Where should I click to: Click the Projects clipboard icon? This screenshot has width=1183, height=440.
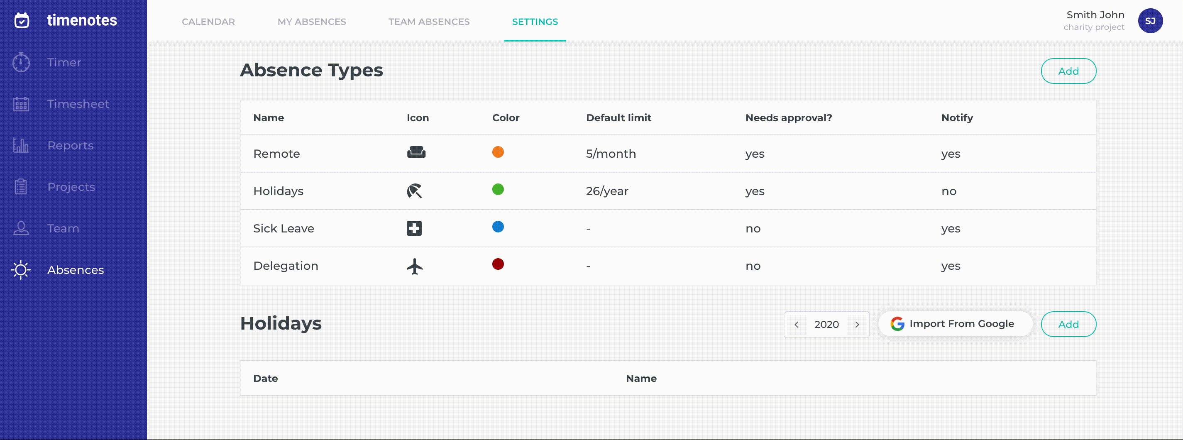(x=21, y=187)
